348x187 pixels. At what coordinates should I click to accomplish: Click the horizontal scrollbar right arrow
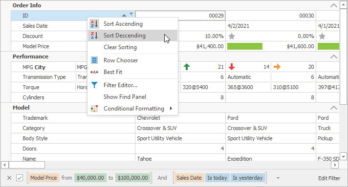(335, 165)
